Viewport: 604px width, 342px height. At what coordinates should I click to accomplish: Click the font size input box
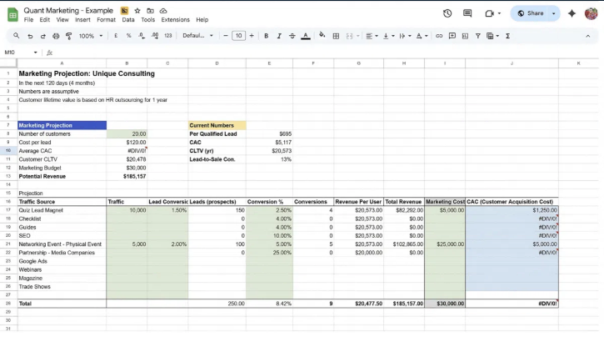click(238, 36)
